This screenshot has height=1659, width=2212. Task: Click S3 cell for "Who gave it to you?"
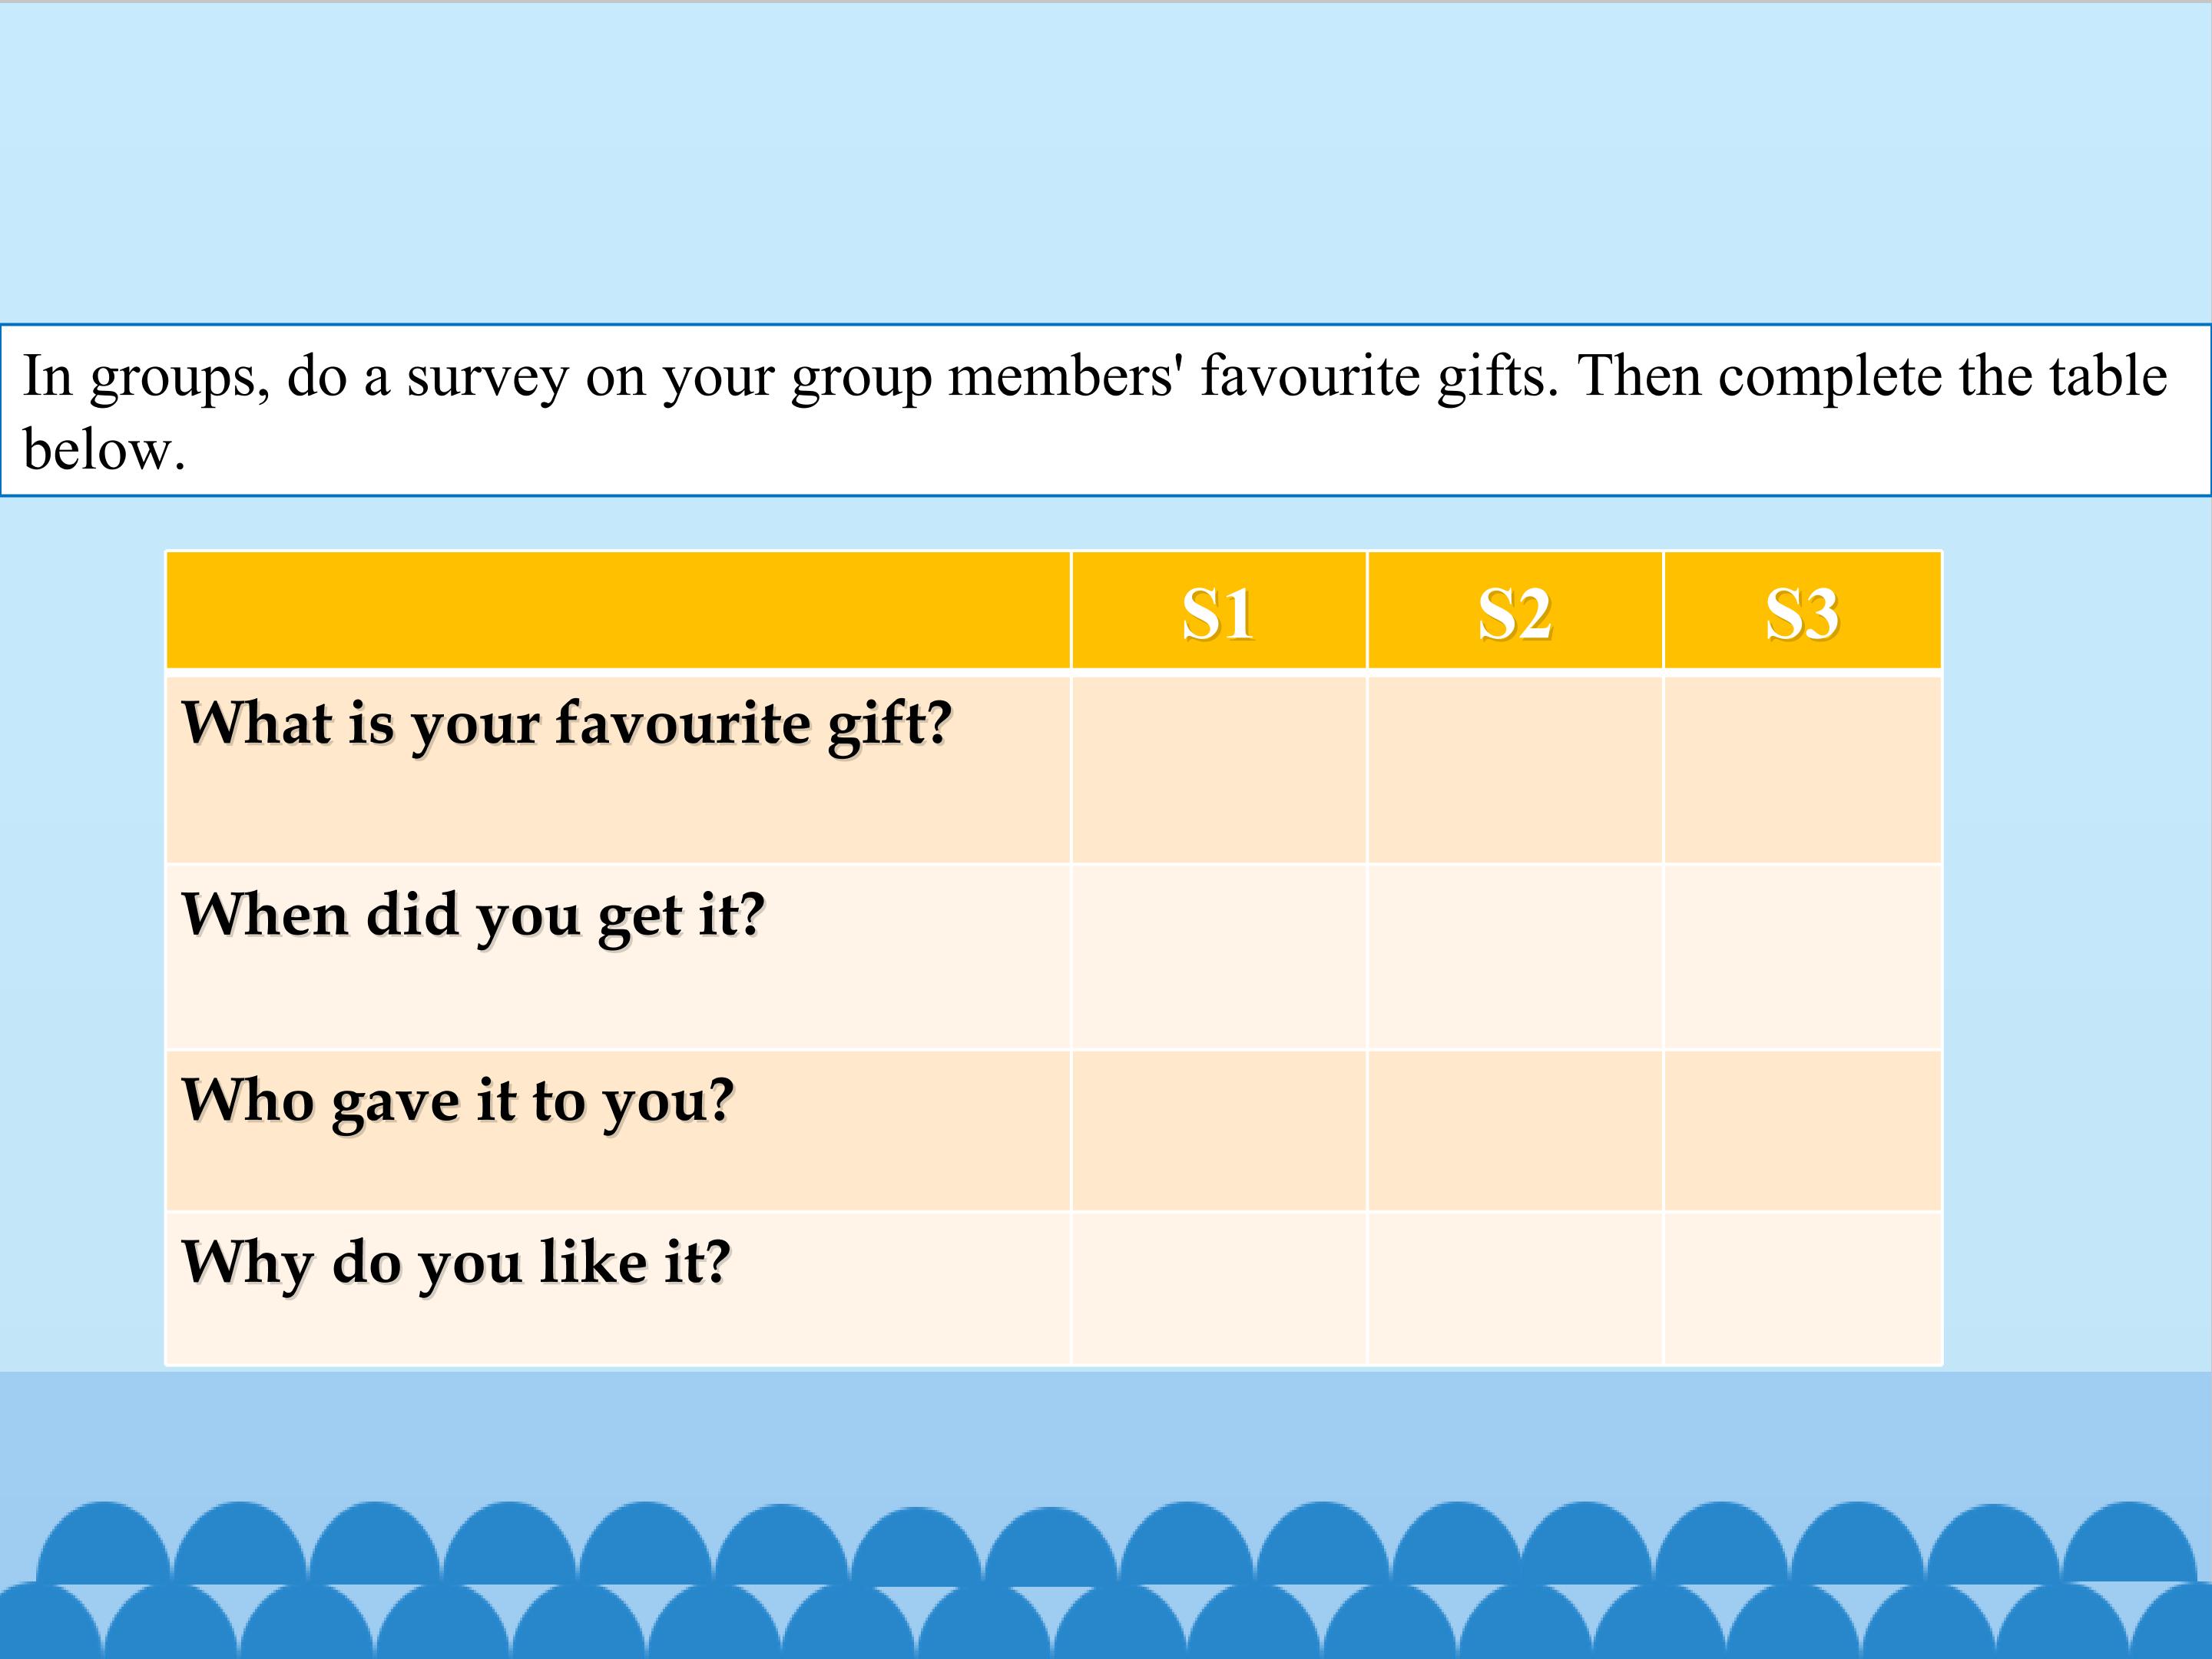1802,1131
